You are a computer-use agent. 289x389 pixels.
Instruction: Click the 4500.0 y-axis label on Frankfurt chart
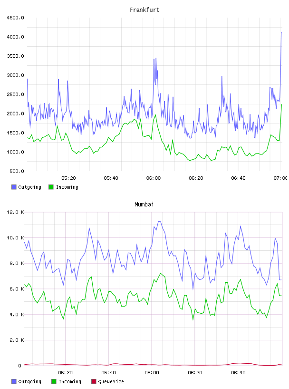coord(15,18)
